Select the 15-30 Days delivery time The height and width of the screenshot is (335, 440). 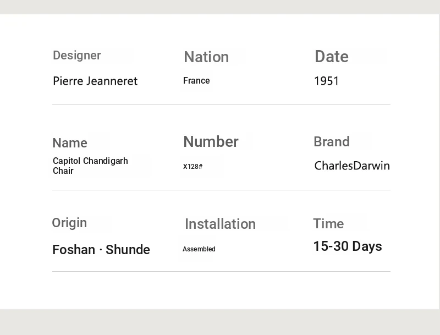pyautogui.click(x=348, y=246)
